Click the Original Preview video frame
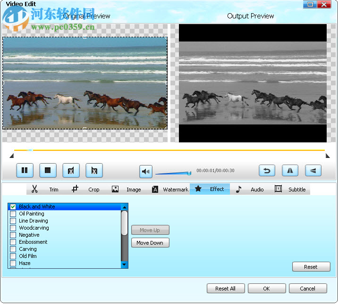This screenshot has height=306, width=338. [x=85, y=83]
